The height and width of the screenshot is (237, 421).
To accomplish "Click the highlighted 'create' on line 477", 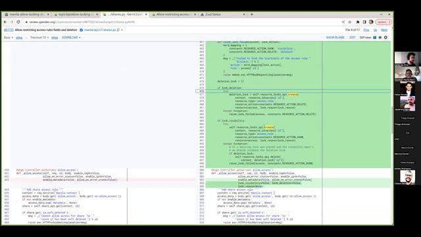I will 293,95.
